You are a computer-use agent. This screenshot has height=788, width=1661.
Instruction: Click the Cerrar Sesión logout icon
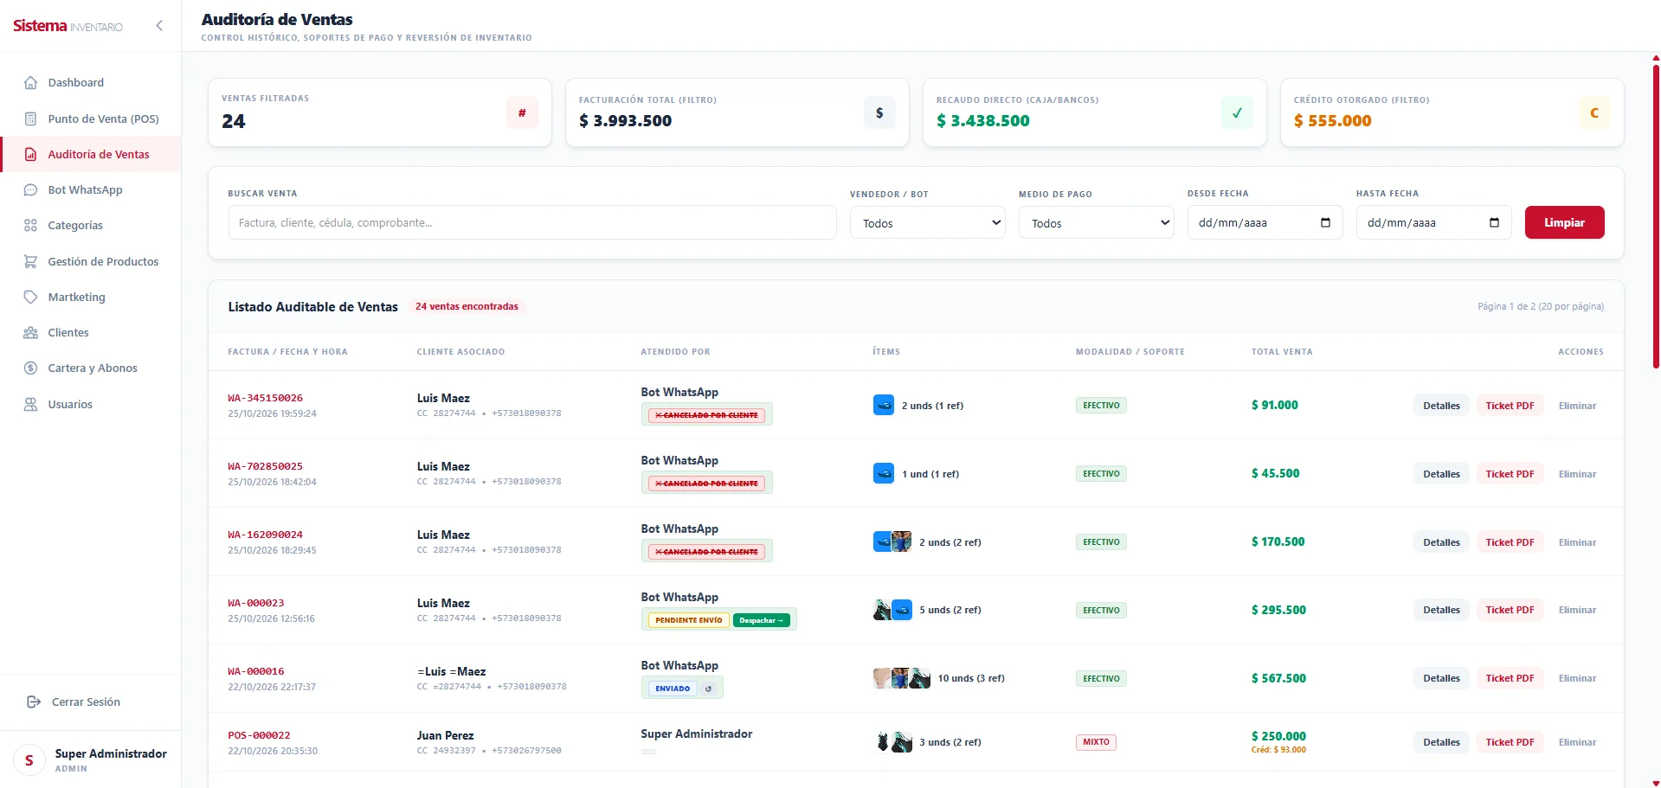point(34,702)
